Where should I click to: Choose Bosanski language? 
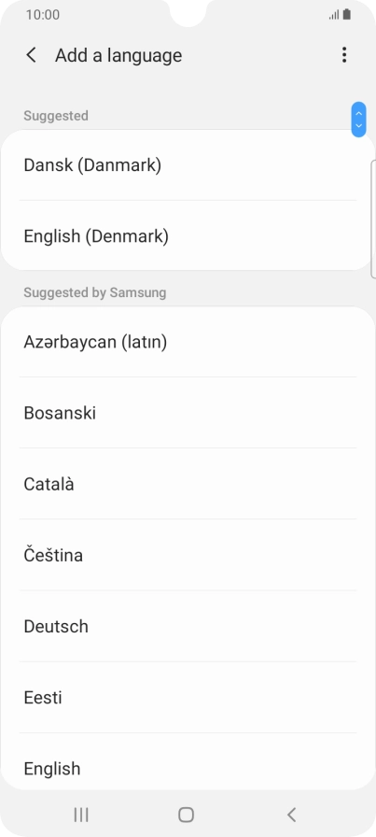point(188,413)
